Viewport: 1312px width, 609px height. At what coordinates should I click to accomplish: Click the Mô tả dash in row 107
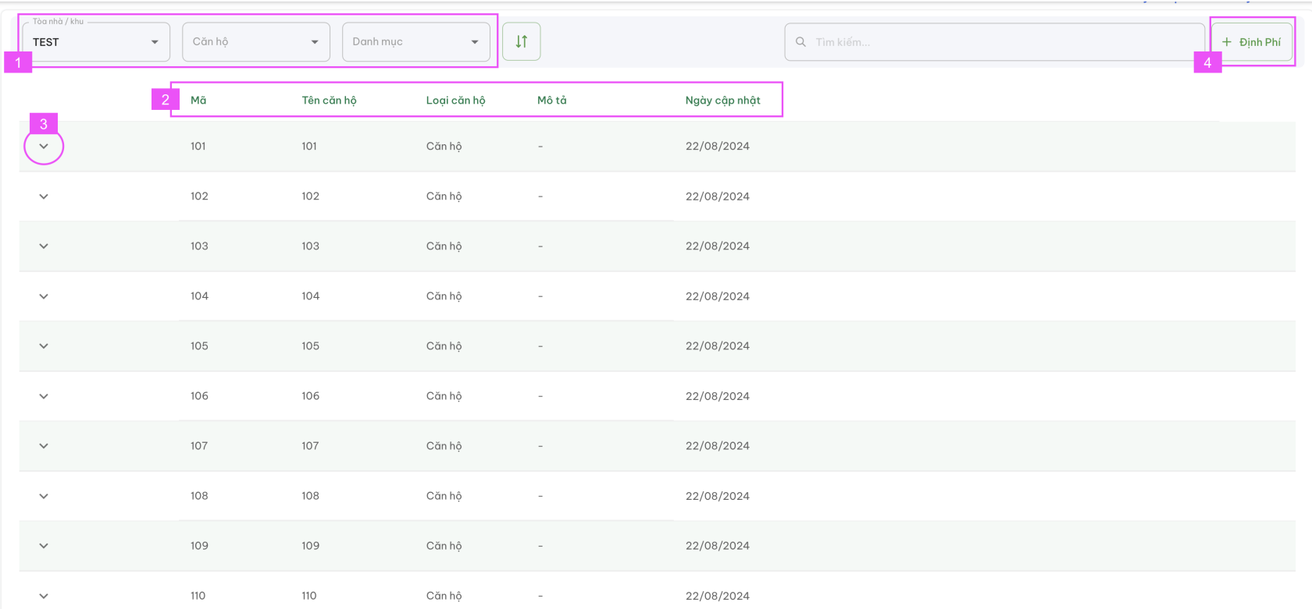point(540,446)
